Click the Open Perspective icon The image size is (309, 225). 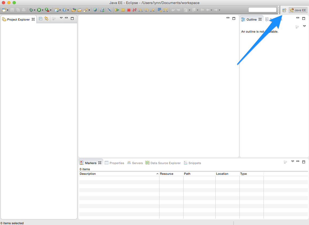point(284,10)
